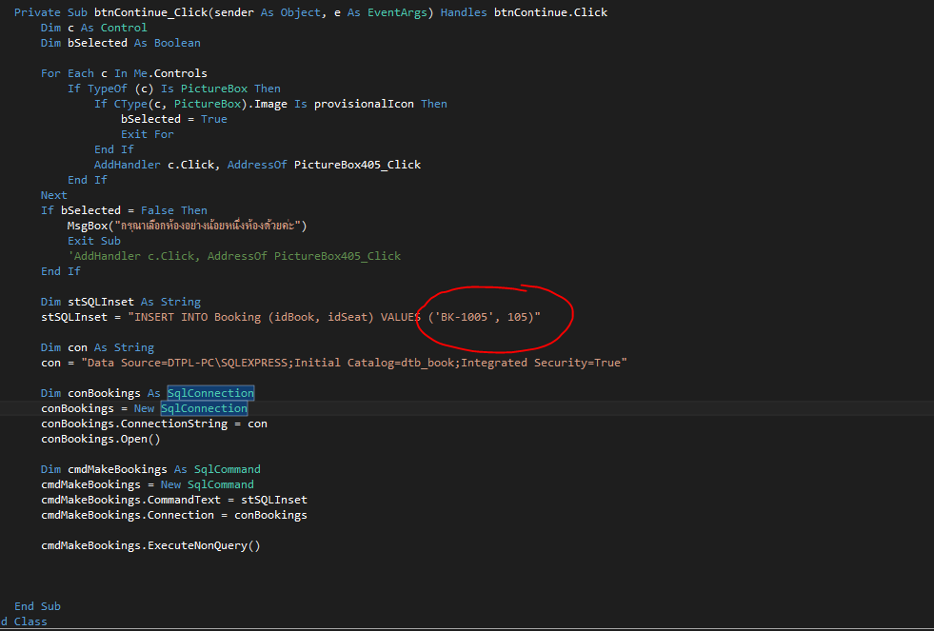Click the green commented-out AddHandler line
Screen dimensions: 934x631
click(234, 257)
